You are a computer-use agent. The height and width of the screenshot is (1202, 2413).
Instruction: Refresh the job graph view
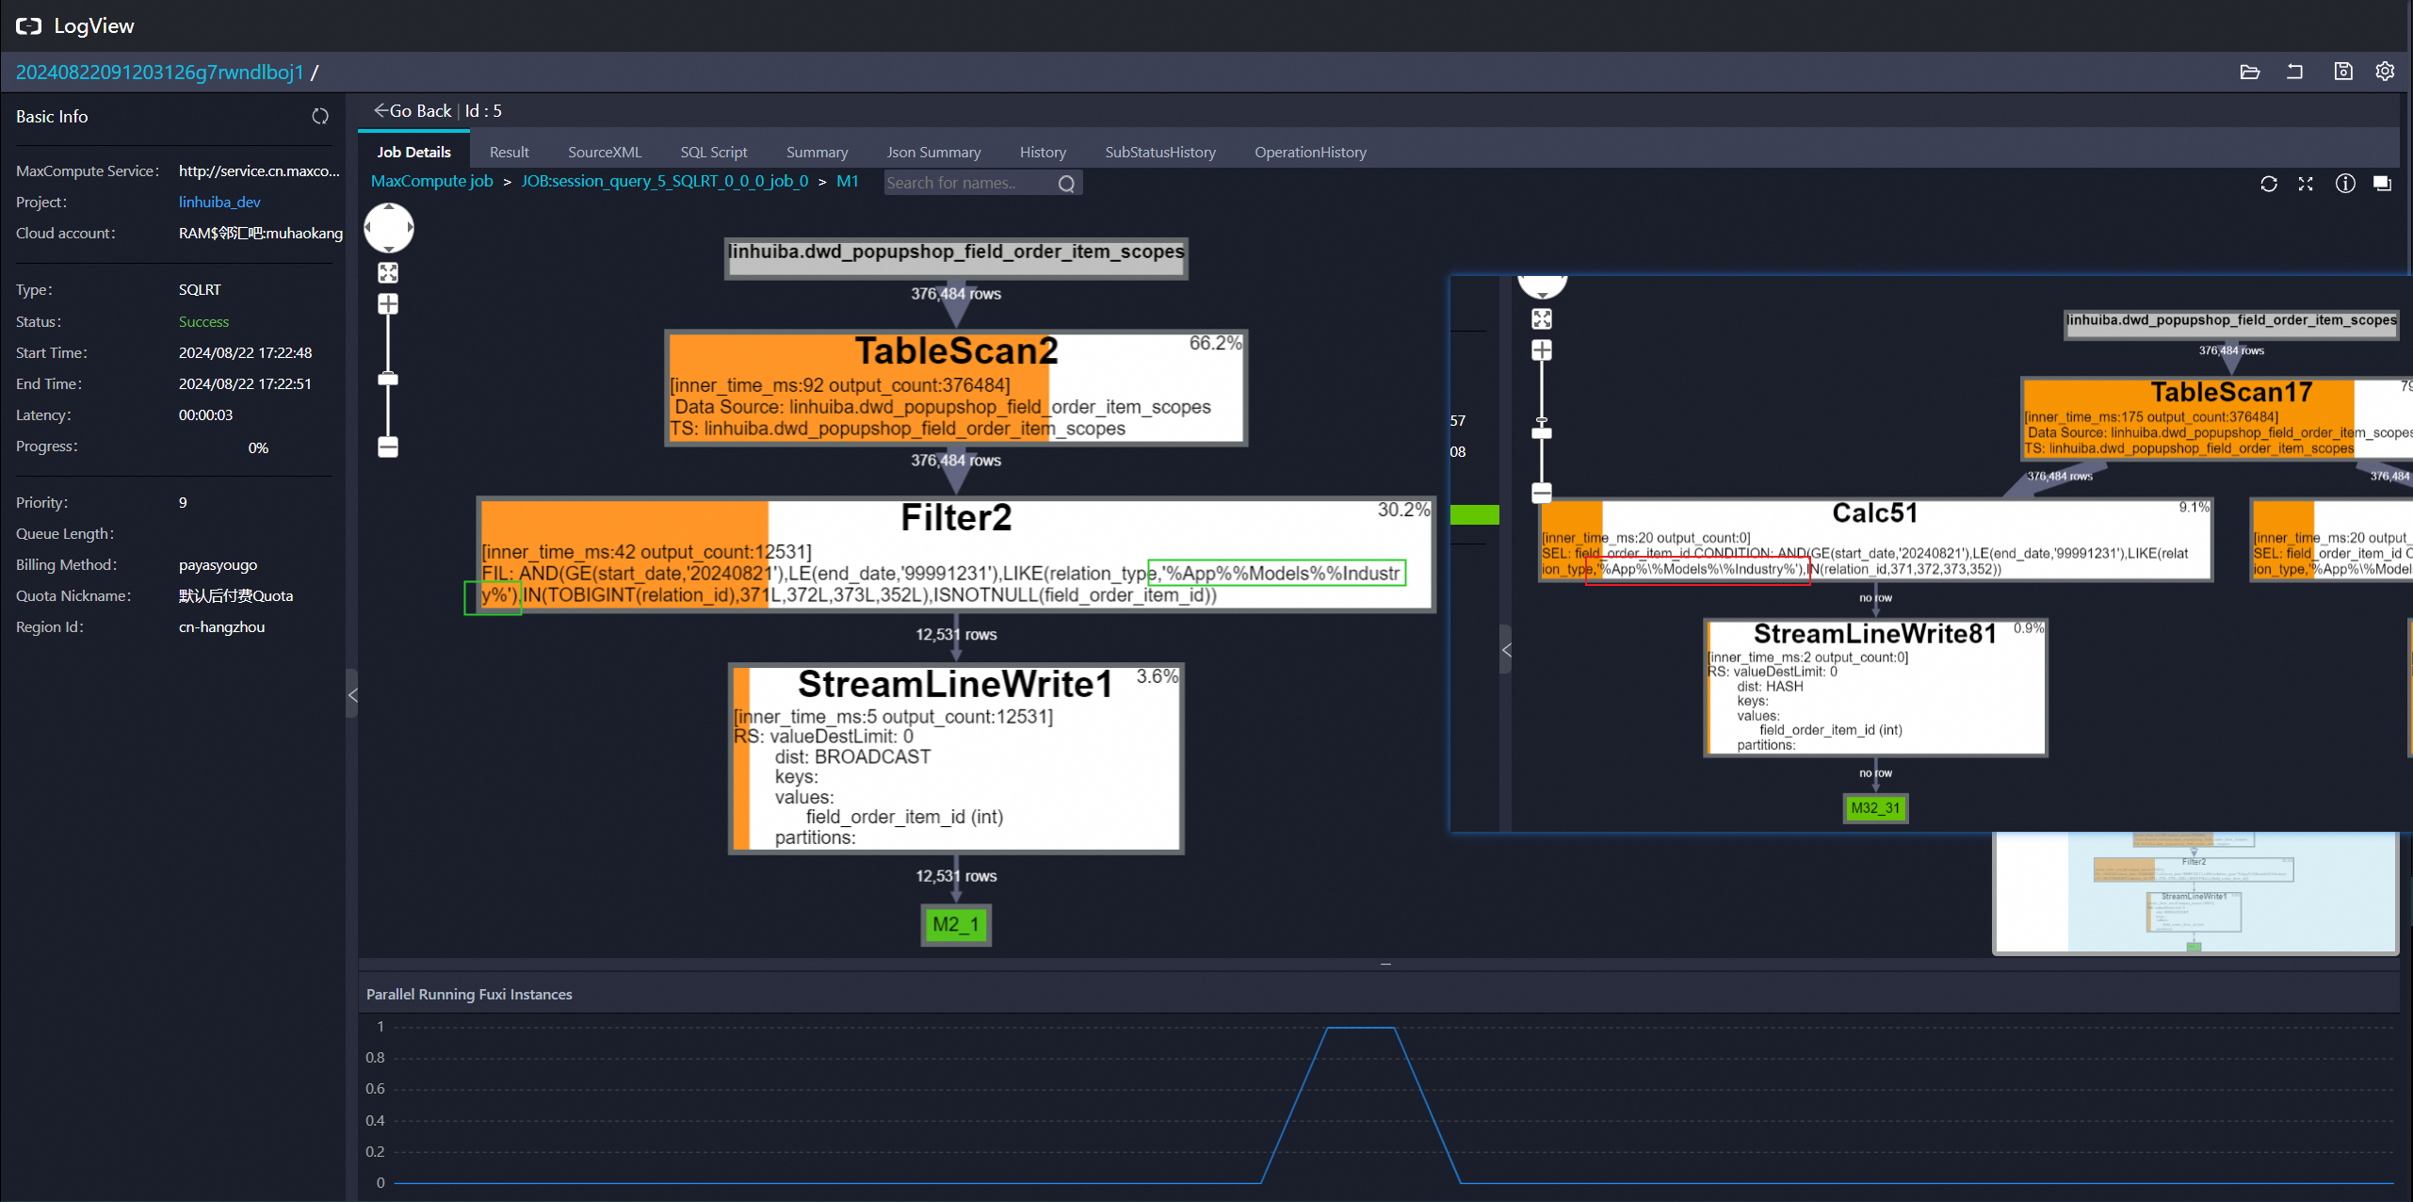pyautogui.click(x=2269, y=184)
